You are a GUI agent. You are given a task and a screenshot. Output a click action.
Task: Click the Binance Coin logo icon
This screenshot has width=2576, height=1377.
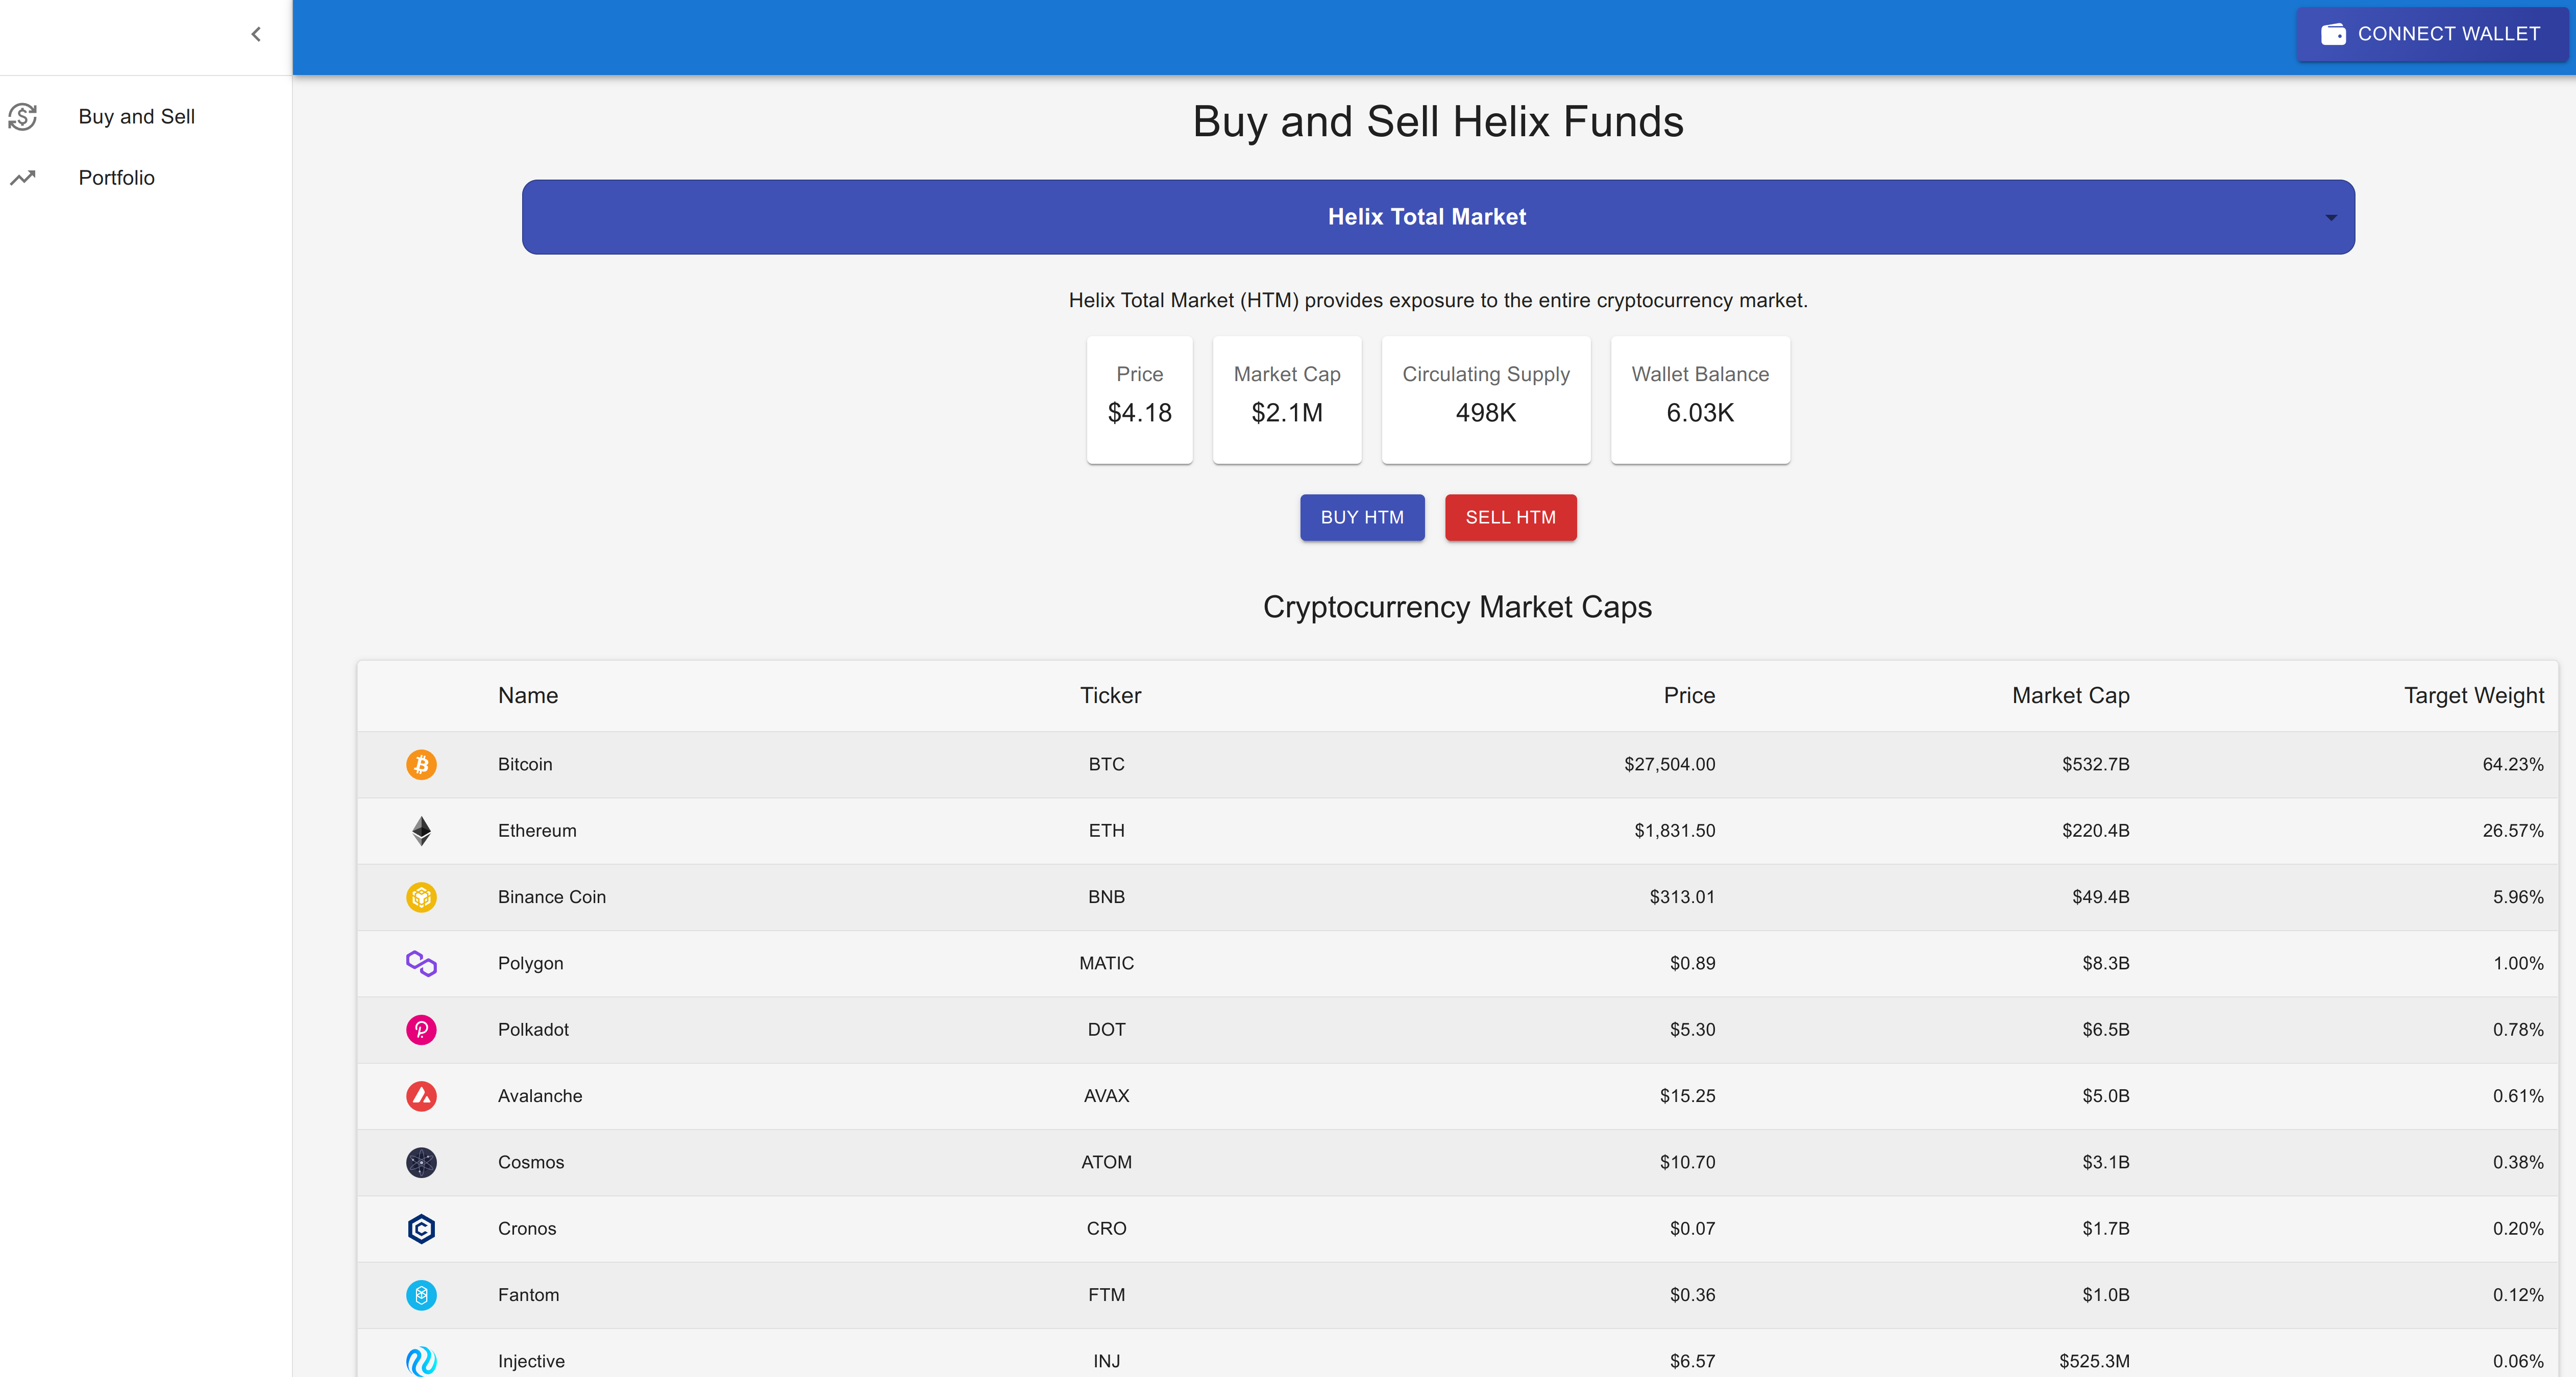[x=421, y=896]
